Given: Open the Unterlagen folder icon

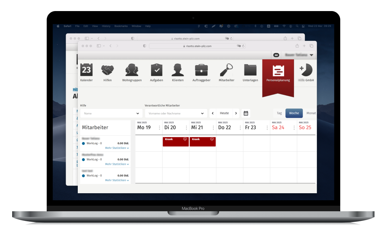Looking at the screenshot, I should click(250, 70).
